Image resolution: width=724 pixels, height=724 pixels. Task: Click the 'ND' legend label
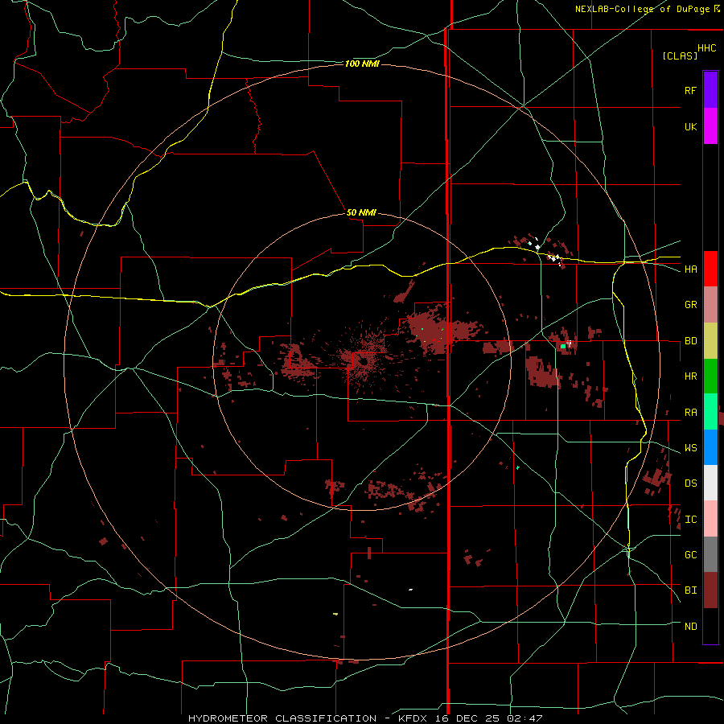690,627
